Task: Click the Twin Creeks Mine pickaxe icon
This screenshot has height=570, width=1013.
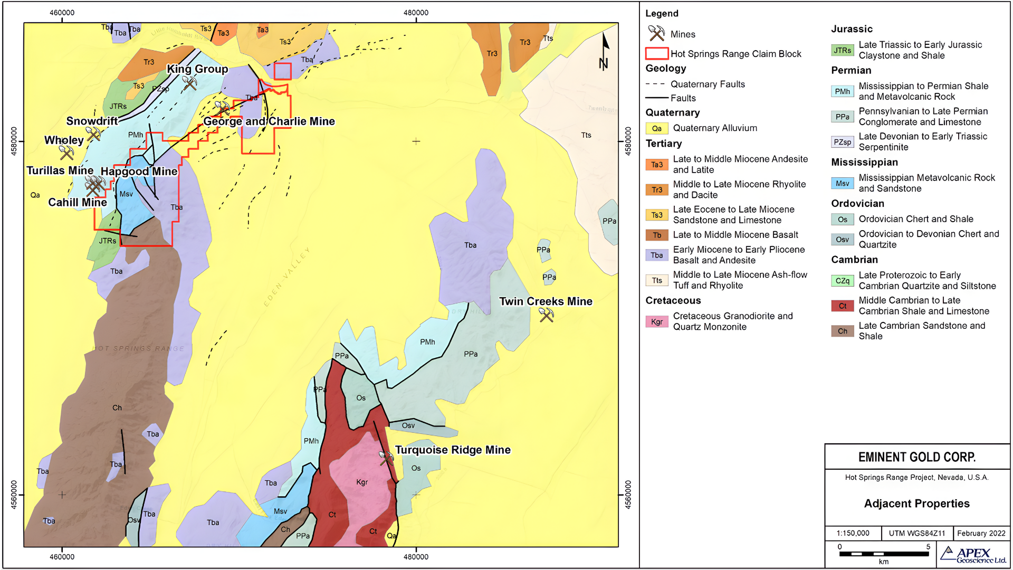Action: tap(546, 315)
